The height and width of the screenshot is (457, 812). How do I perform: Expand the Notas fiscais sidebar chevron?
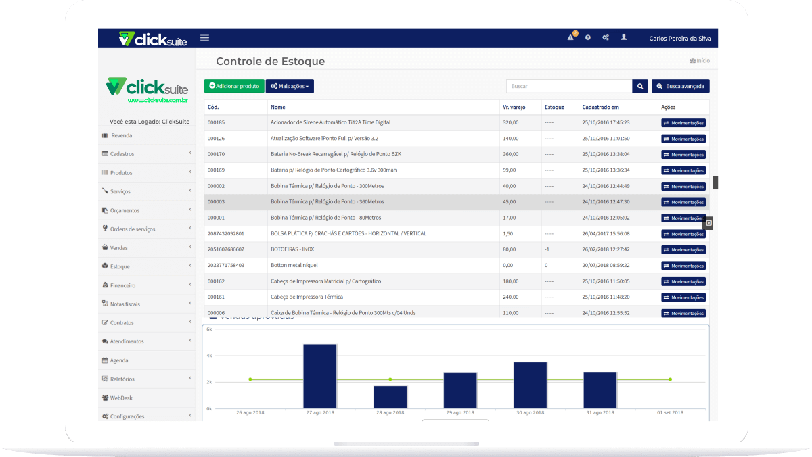(191, 304)
